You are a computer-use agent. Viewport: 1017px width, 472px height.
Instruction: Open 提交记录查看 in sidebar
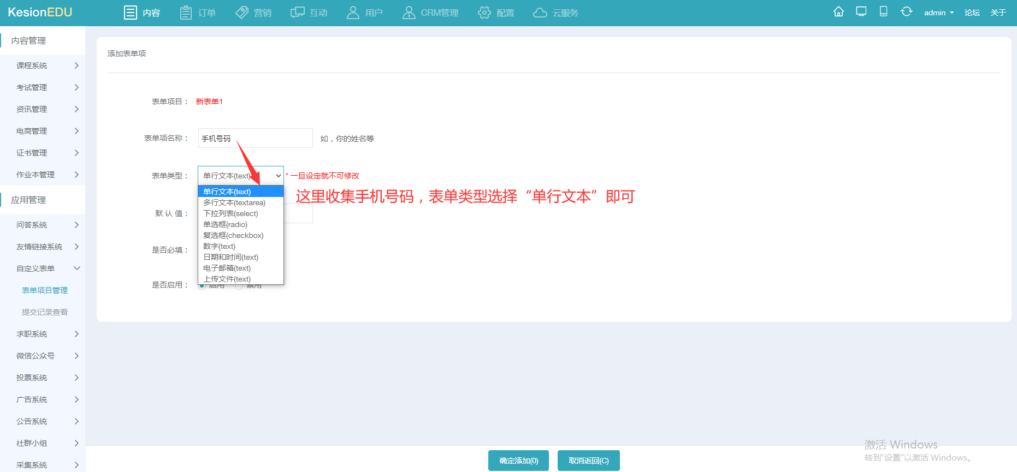(45, 312)
